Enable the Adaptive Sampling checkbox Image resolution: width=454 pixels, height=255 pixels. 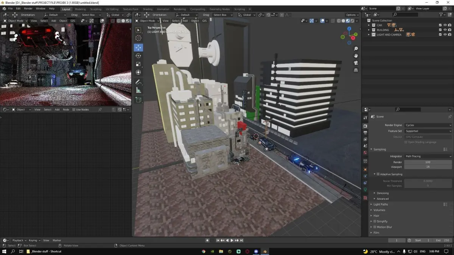(x=378, y=174)
